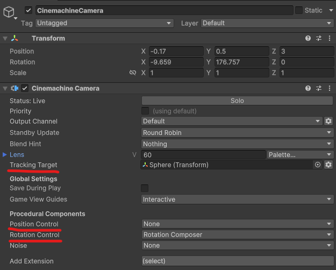Open the Noise dropdown
Viewport: 336px width, 270px height.
tap(238, 245)
